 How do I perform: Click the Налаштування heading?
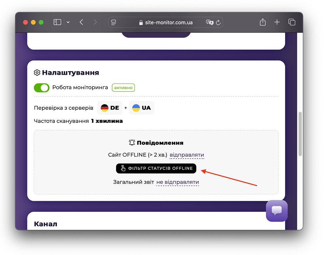click(x=71, y=72)
